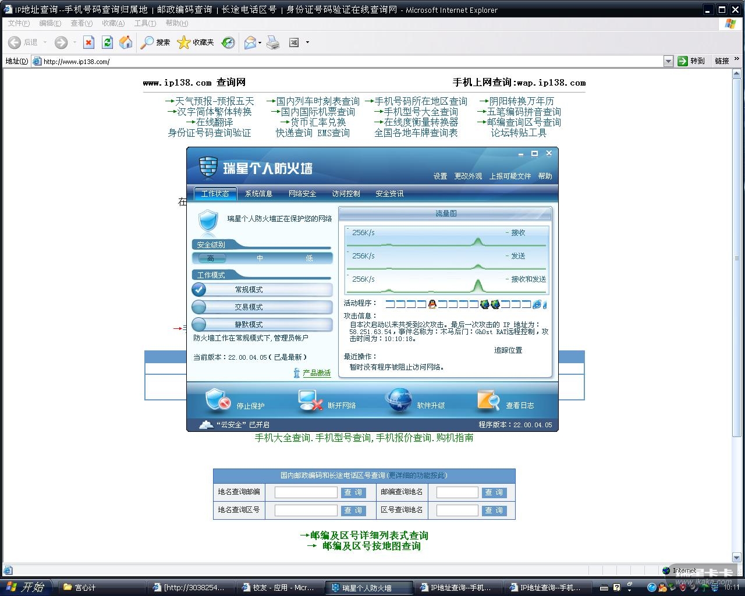Screen dimensions: 745x596
Task: Click the 云安全 cloud status icon
Action: coord(206,424)
